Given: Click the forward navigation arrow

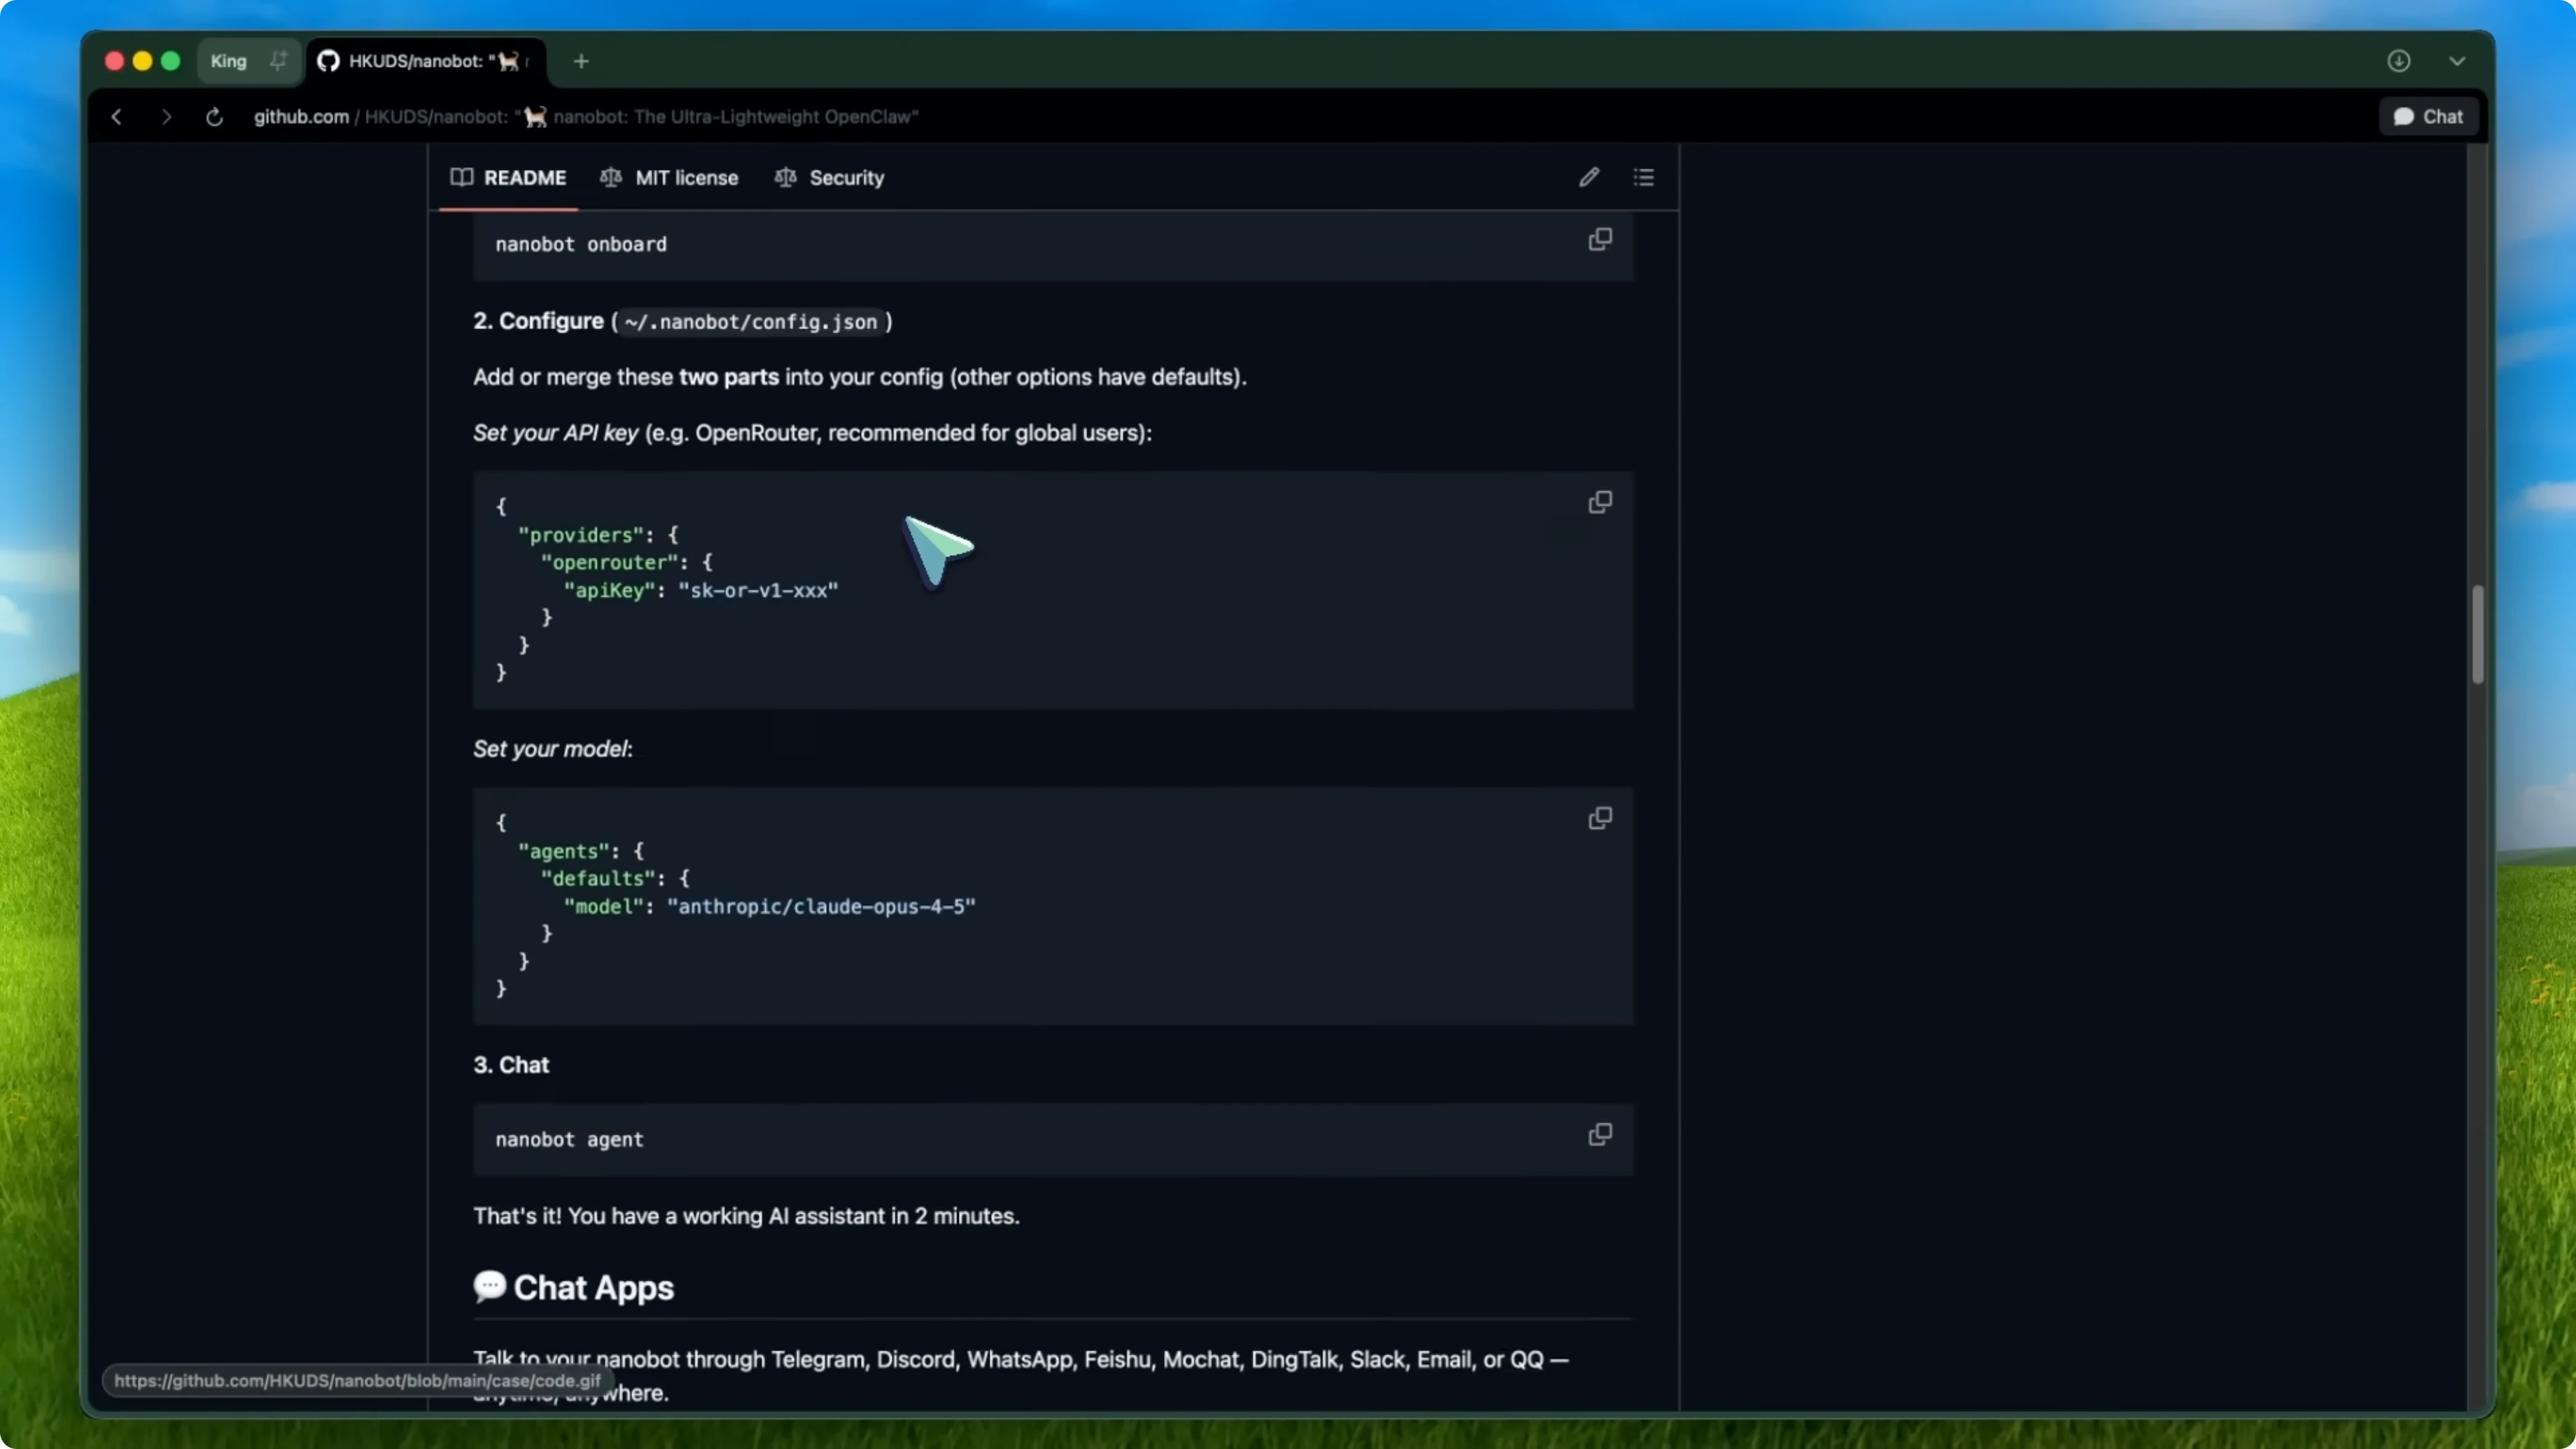Looking at the screenshot, I should pos(166,116).
